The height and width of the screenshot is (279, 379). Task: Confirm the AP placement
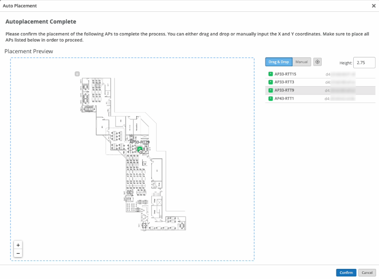(346, 273)
